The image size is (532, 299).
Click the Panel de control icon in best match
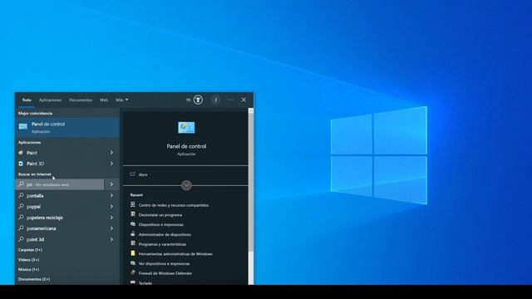23,127
